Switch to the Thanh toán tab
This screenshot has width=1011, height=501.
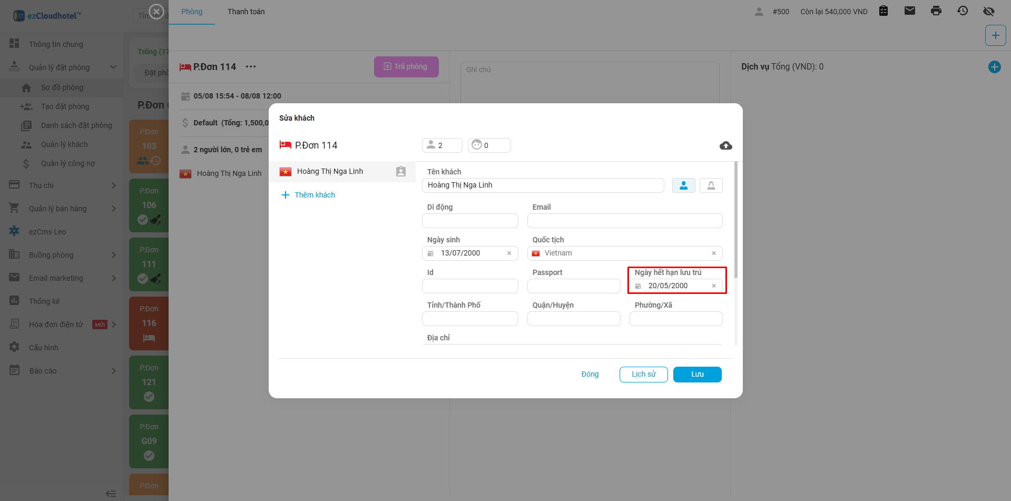point(246,12)
